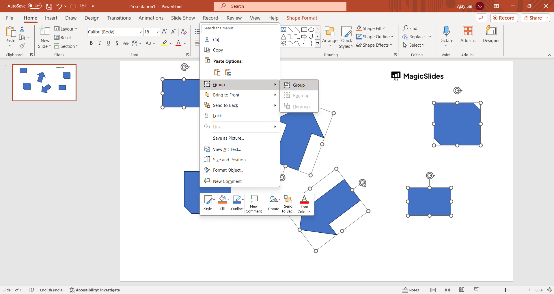Viewport: 554px width, 294px height.
Task: Select Group in the submenu
Action: coord(299,85)
